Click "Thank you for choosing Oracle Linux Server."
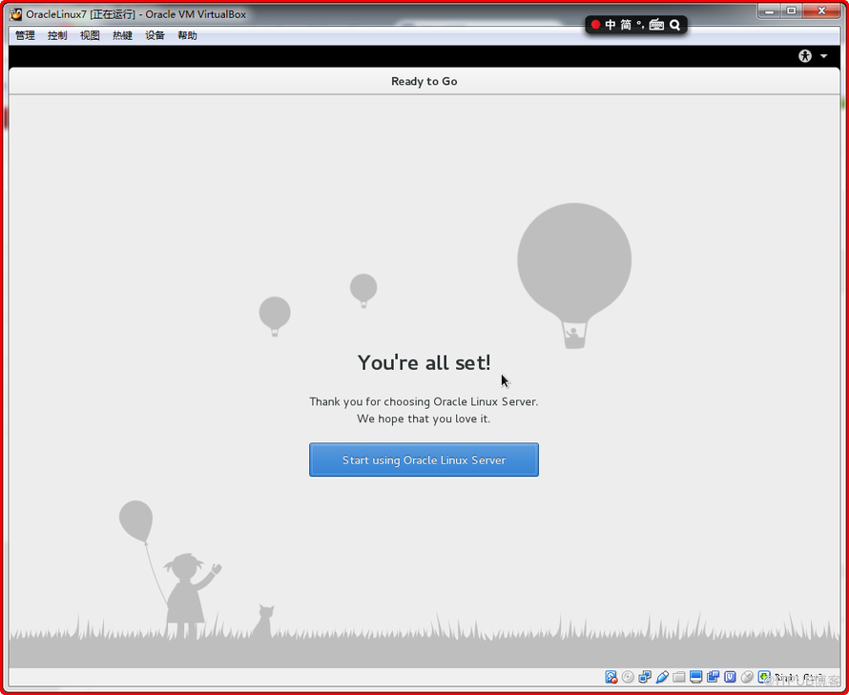This screenshot has height=695, width=849. 424,401
